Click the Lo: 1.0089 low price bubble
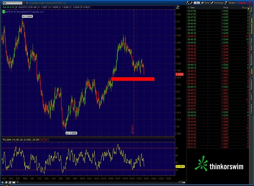The height and width of the screenshot is (186, 254). [71, 133]
